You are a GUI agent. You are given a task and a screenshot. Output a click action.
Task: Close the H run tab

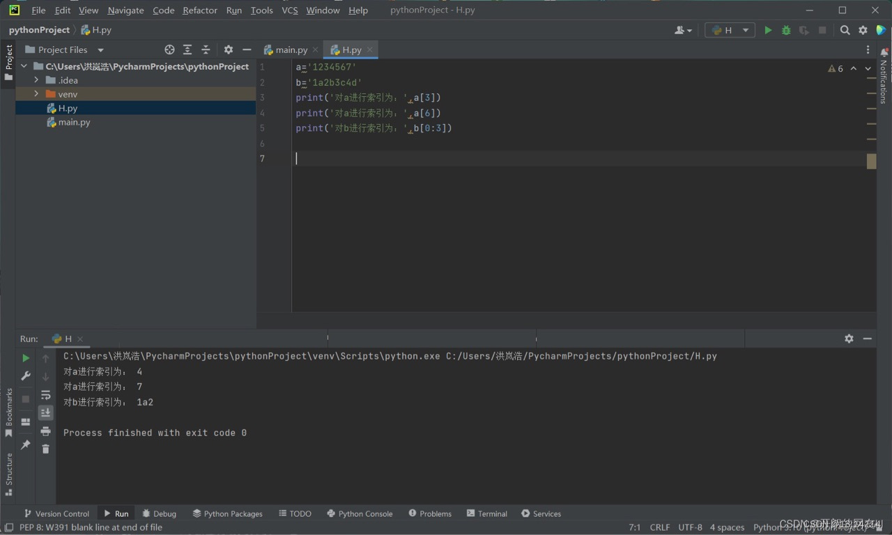[x=80, y=339]
